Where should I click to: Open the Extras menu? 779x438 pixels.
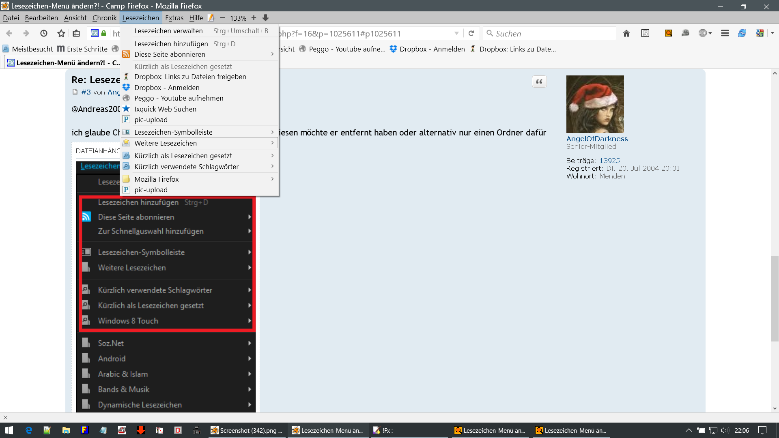click(174, 18)
